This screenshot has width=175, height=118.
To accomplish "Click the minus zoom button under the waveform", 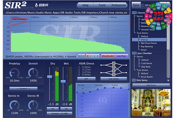I will [x=83, y=56].
